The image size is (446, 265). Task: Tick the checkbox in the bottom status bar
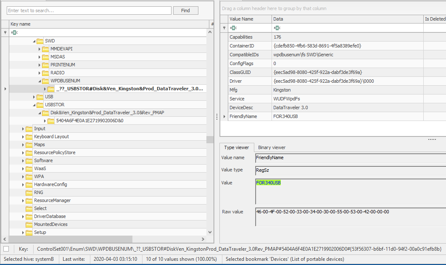coord(6,249)
